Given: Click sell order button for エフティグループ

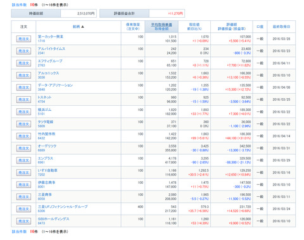Looking at the screenshot, I should point(23,63).
